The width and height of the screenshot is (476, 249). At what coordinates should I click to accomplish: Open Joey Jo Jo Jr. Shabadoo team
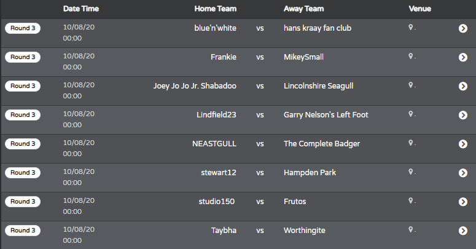pyautogui.click(x=195, y=86)
